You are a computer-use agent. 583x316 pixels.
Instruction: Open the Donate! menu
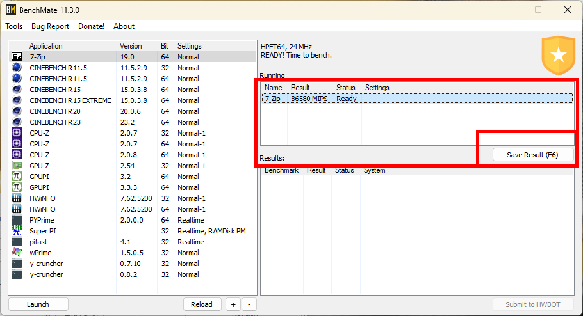coord(91,26)
